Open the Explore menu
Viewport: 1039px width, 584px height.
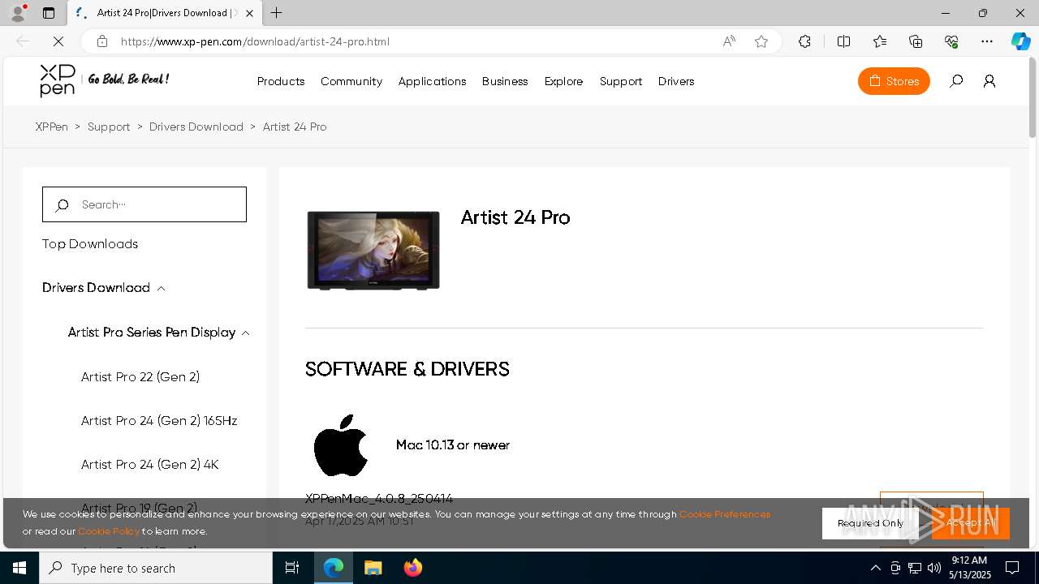[564, 81]
